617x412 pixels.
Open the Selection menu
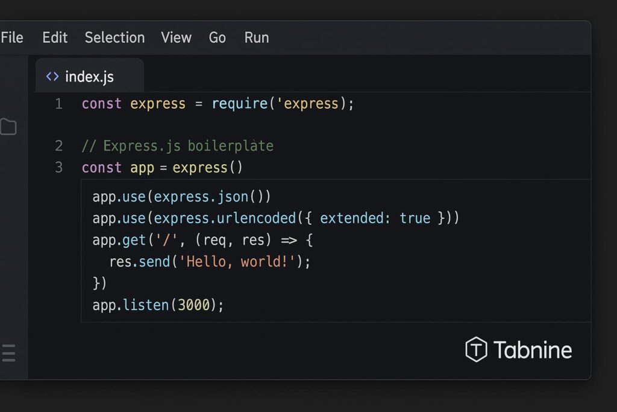[x=114, y=38]
